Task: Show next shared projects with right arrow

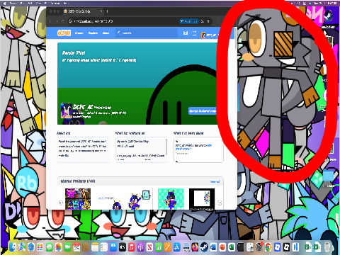Action: (x=220, y=203)
